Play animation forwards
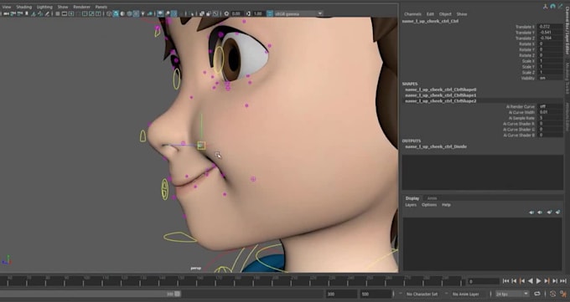This screenshot has width=570, height=302. (539, 281)
